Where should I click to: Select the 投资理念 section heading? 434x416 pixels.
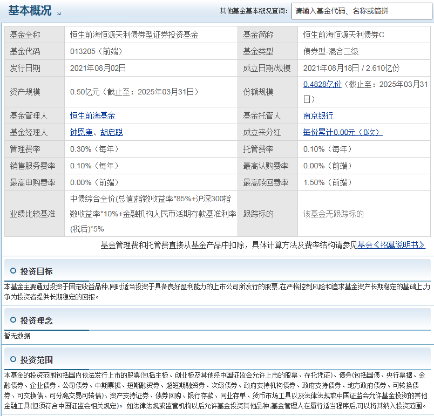coord(36,320)
